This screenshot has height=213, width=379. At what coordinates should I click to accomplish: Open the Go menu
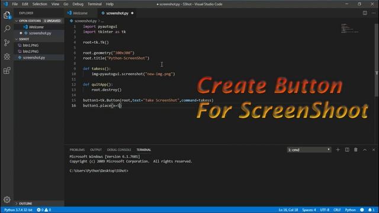[x=66, y=4]
